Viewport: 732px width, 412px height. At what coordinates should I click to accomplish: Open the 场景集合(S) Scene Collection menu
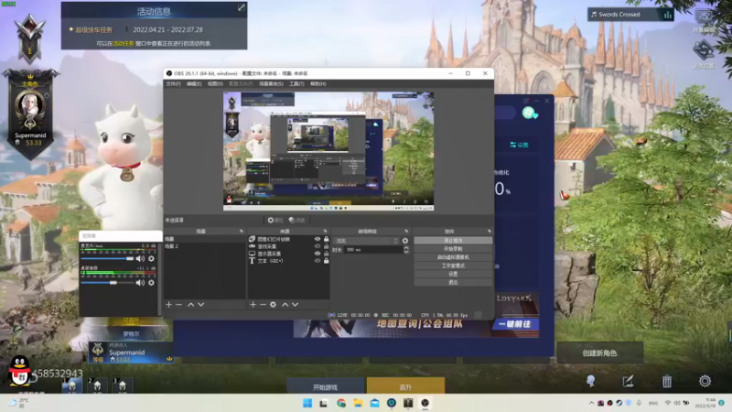click(271, 84)
